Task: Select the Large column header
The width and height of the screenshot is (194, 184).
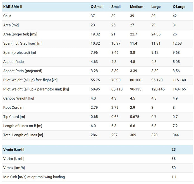Action: click(x=156, y=7)
